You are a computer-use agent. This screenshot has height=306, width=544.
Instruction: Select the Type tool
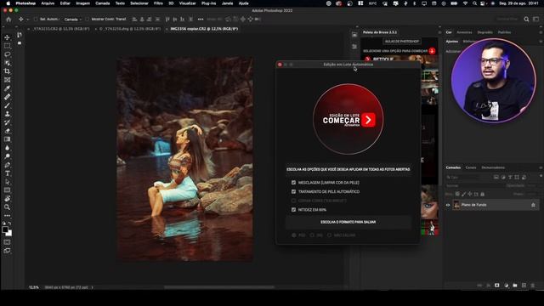(7, 173)
